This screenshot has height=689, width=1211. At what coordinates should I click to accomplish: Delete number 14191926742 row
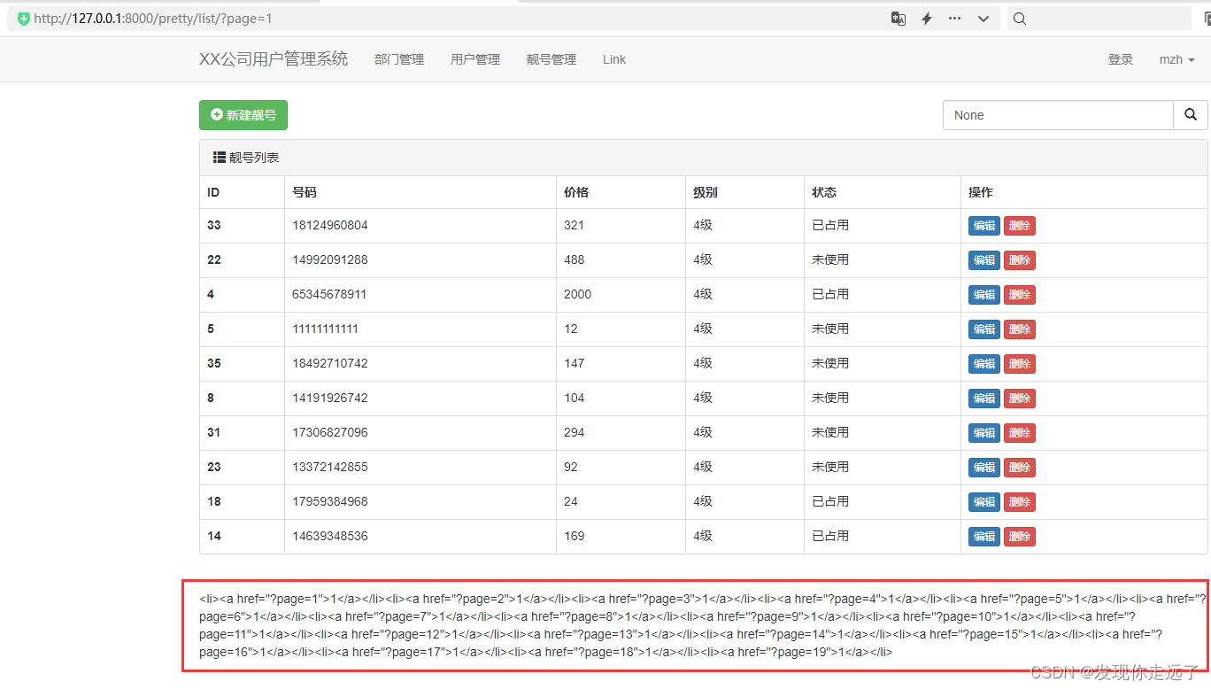[x=1020, y=399]
